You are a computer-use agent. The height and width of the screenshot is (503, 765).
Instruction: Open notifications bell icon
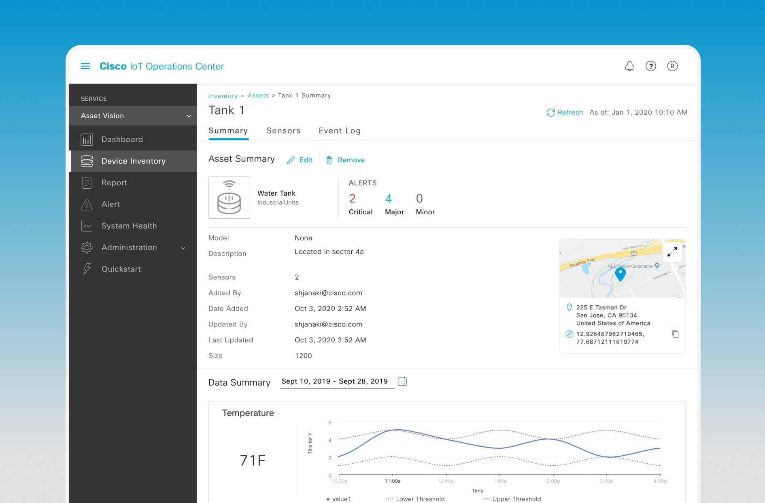click(630, 66)
